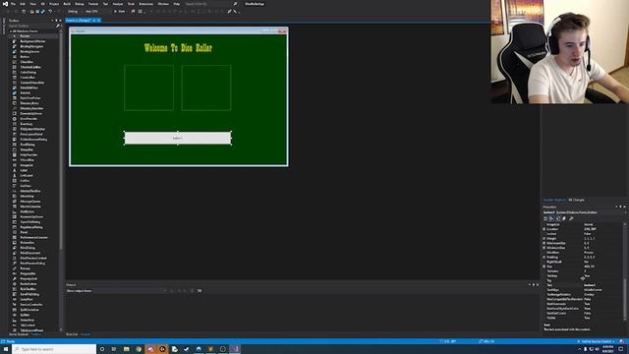This screenshot has width=629, height=354.
Task: Expand the MinimumSize property
Action: pos(543,248)
